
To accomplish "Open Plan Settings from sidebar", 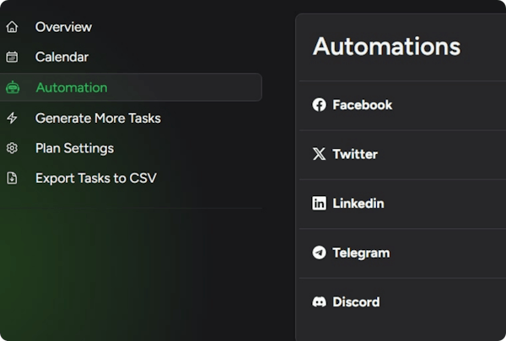I will (x=74, y=148).
